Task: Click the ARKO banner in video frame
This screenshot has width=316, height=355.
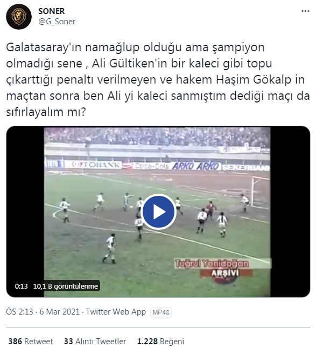Action: (x=196, y=166)
